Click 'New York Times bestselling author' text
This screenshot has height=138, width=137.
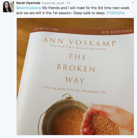(78, 47)
